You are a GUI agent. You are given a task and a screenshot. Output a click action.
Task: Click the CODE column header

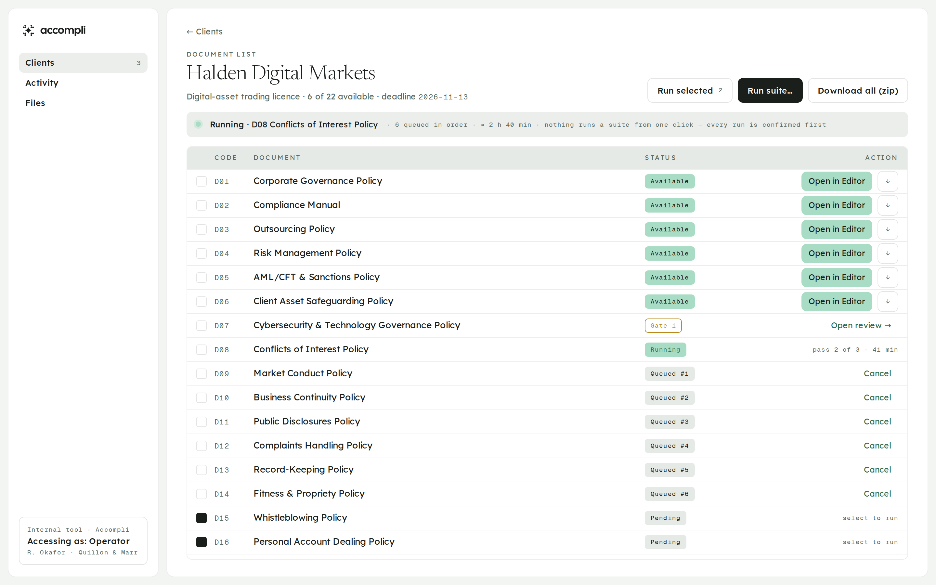click(x=226, y=158)
